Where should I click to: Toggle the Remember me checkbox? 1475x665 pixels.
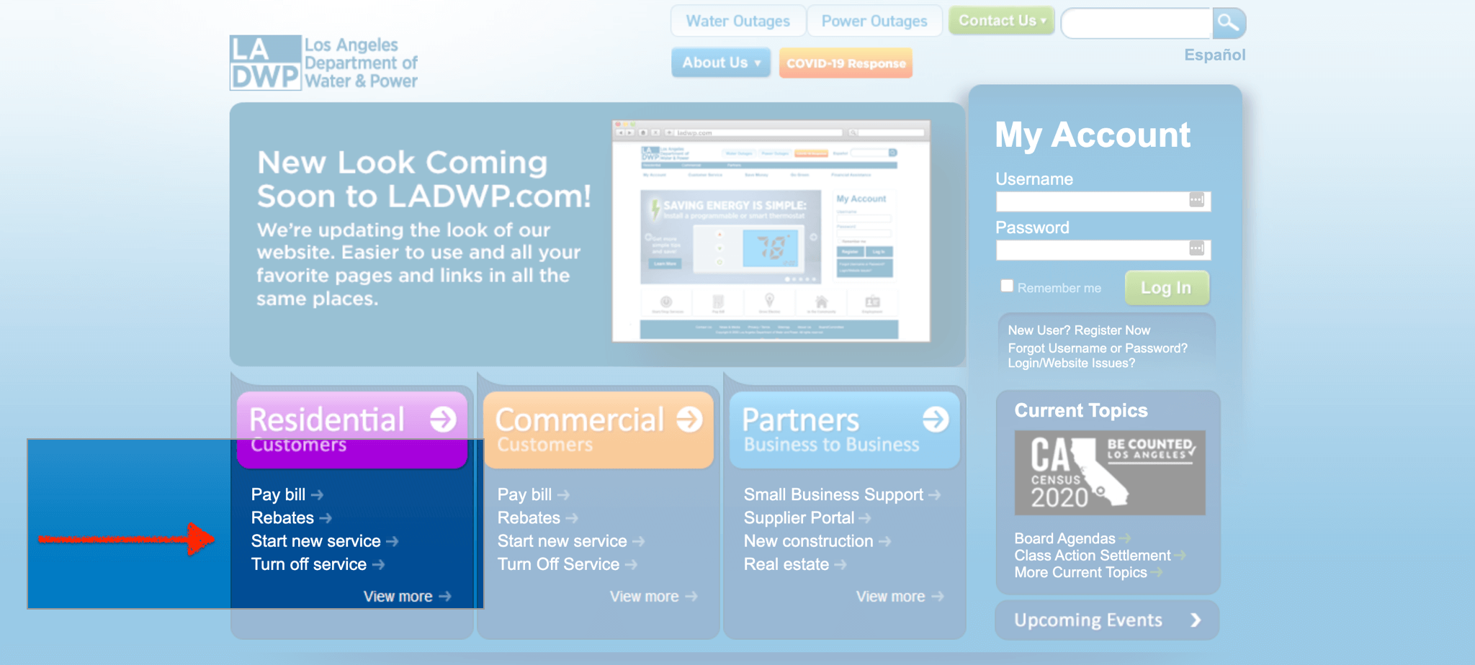[1007, 286]
